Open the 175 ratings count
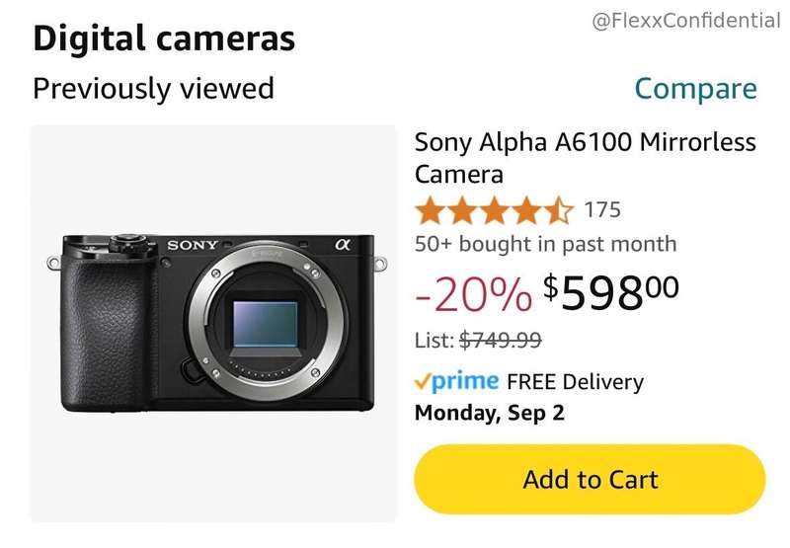The width and height of the screenshot is (790, 548). click(x=602, y=210)
